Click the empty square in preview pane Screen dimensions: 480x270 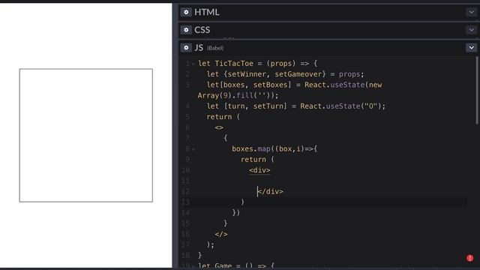point(86,135)
